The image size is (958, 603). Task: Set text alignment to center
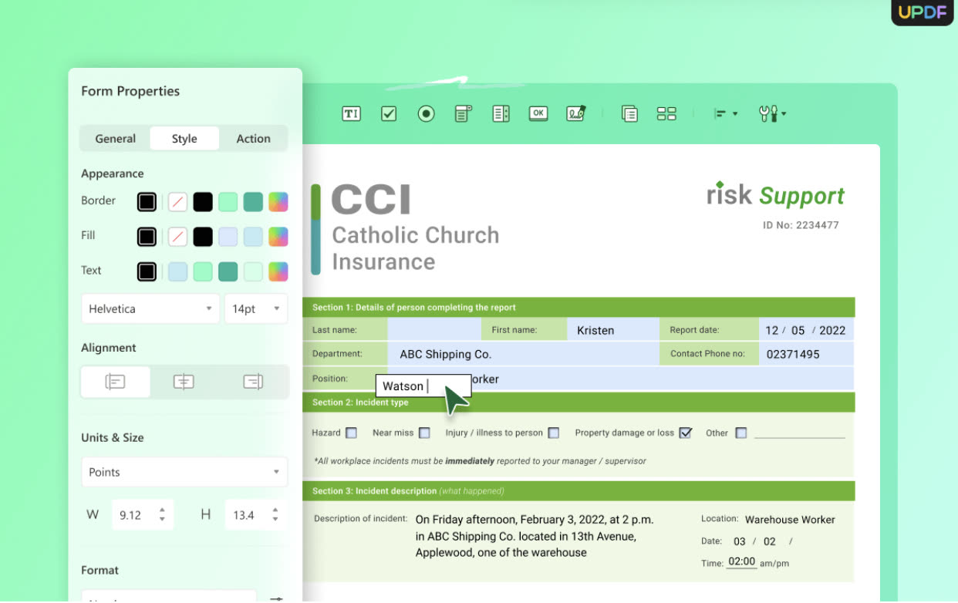click(x=184, y=382)
